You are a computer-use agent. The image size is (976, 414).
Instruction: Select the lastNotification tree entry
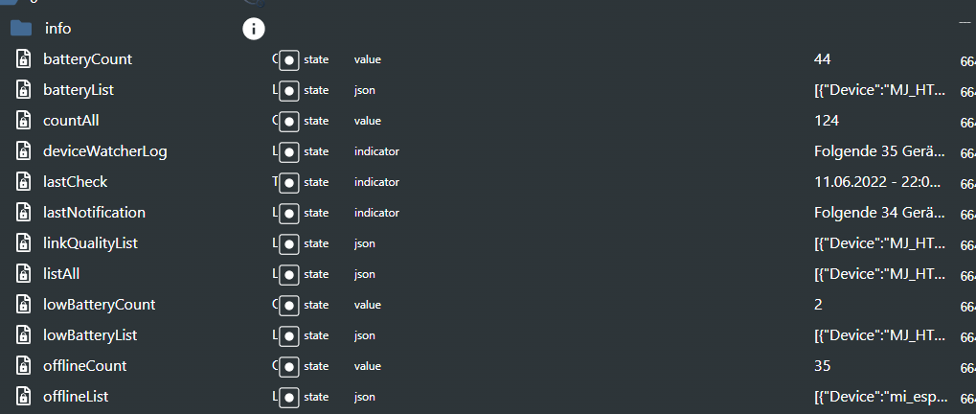(94, 213)
